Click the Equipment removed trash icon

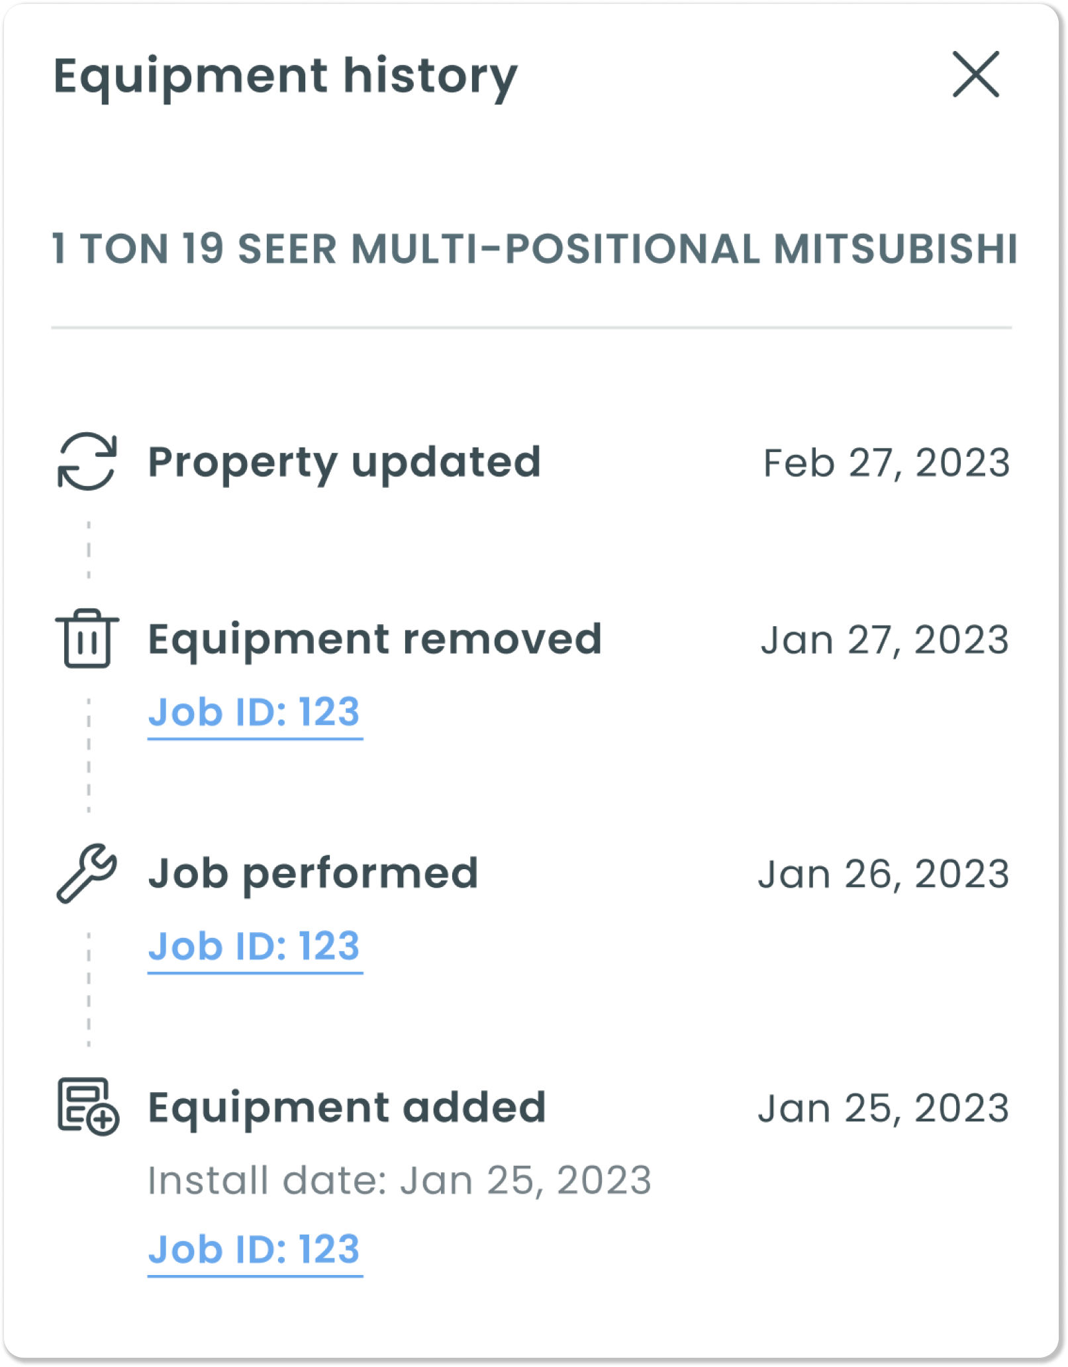coord(87,638)
